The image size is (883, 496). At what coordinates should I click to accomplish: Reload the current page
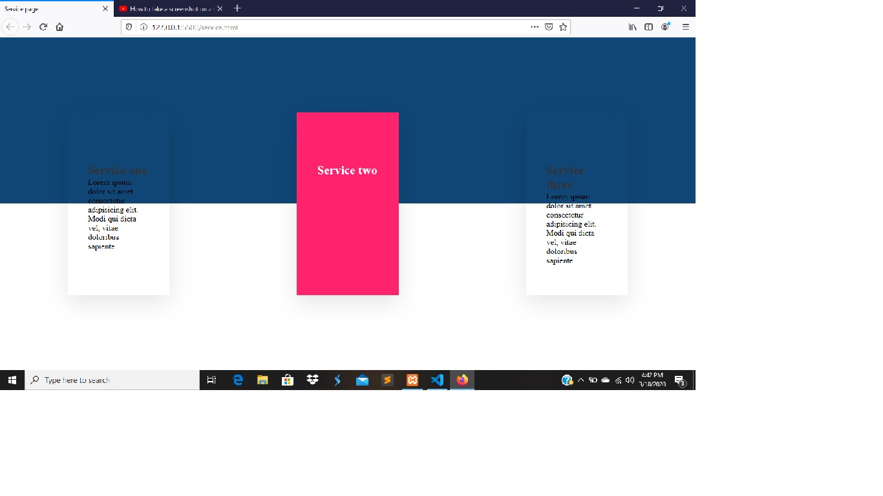click(43, 27)
